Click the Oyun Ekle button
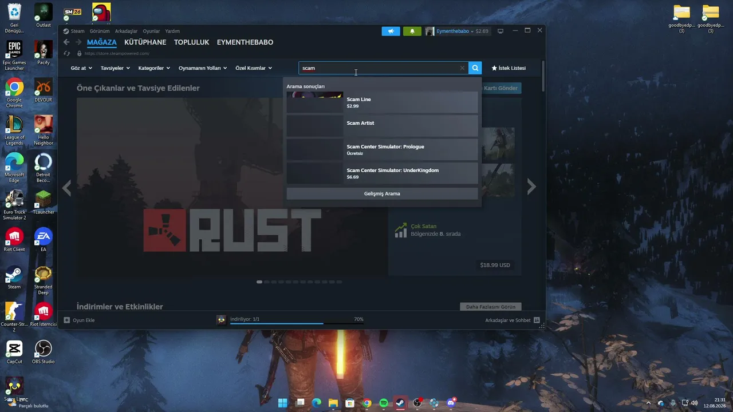The image size is (733, 412). [80, 320]
